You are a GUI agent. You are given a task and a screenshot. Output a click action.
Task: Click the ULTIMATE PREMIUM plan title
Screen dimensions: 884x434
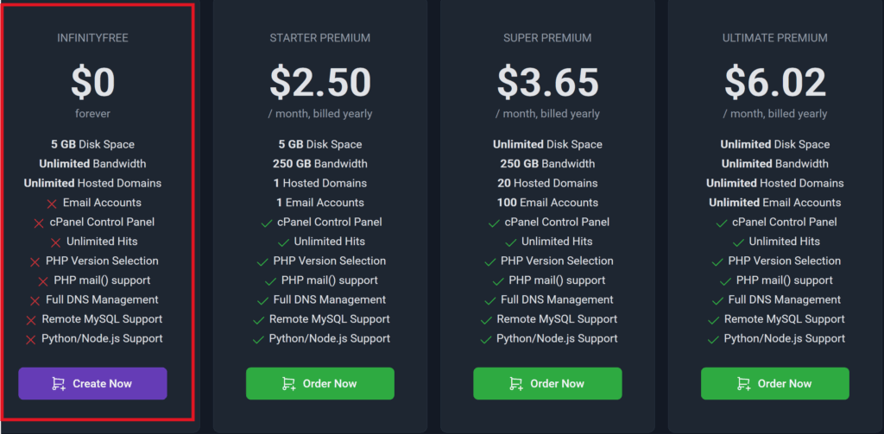(x=774, y=38)
